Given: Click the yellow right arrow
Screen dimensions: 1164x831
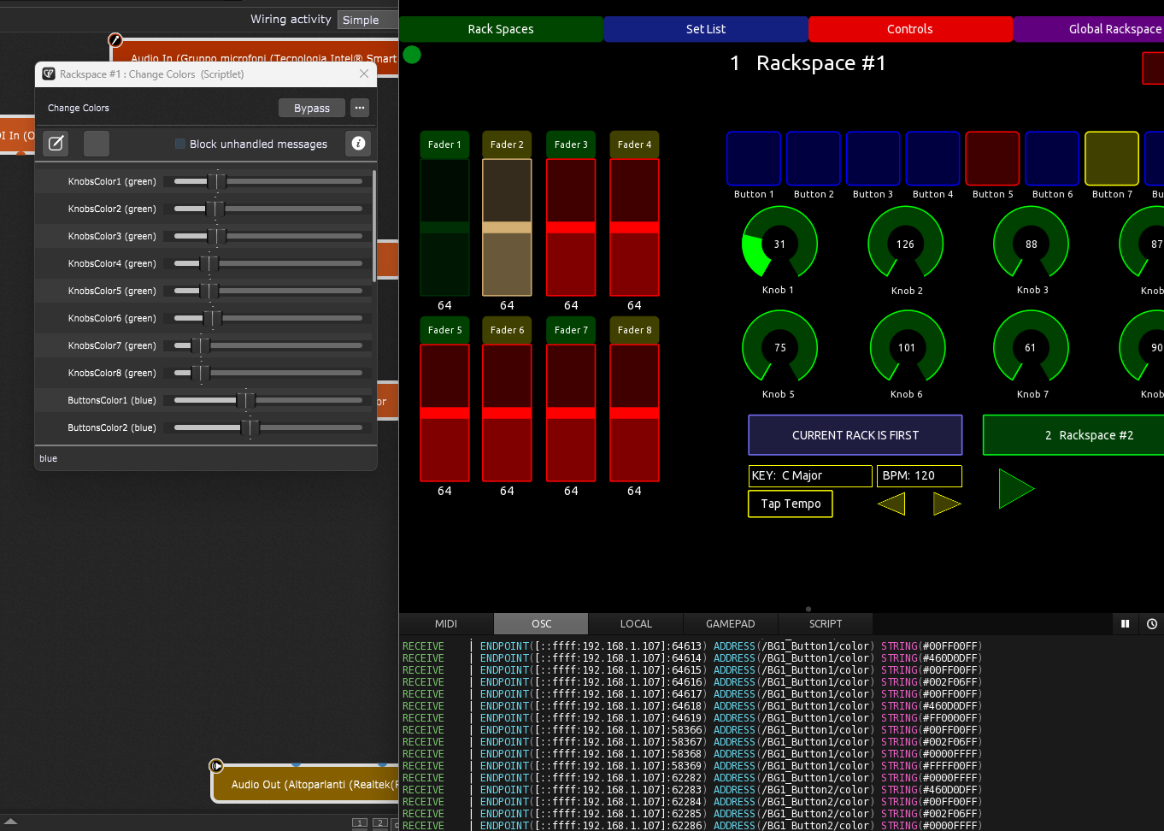Looking at the screenshot, I should point(946,504).
